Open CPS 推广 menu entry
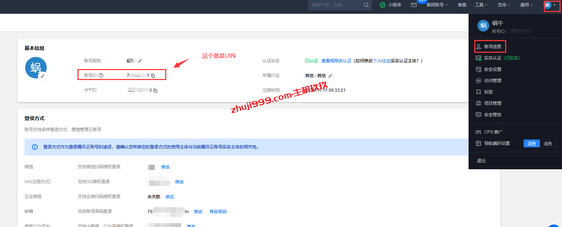Viewport: 562px width, 227px height. coord(493,132)
